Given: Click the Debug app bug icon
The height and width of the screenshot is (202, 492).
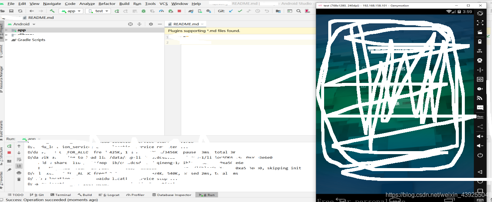Looking at the screenshot, I should coord(143,11).
